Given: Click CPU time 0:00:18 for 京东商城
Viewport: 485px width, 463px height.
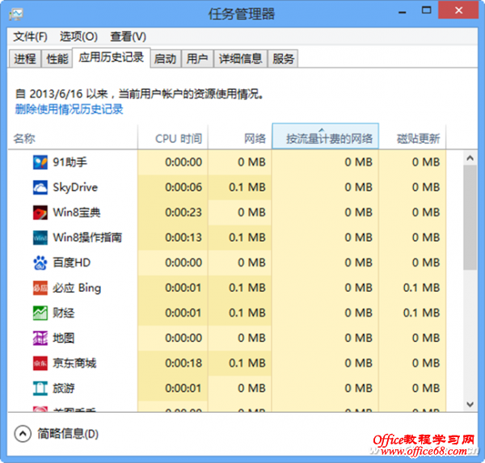Looking at the screenshot, I should coord(183,363).
